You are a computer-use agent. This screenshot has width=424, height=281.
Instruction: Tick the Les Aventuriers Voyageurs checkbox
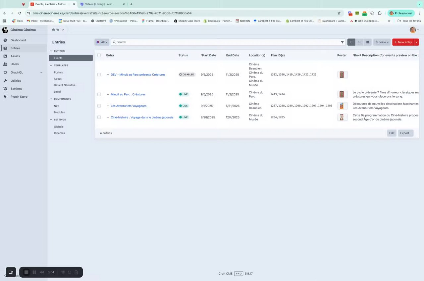[x=99, y=106]
